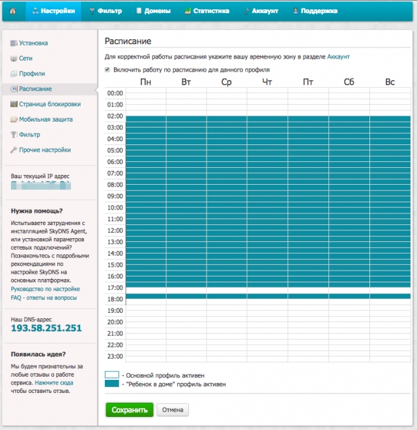The height and width of the screenshot is (430, 417).
Task: Click the Вс column header
Action: (390, 82)
